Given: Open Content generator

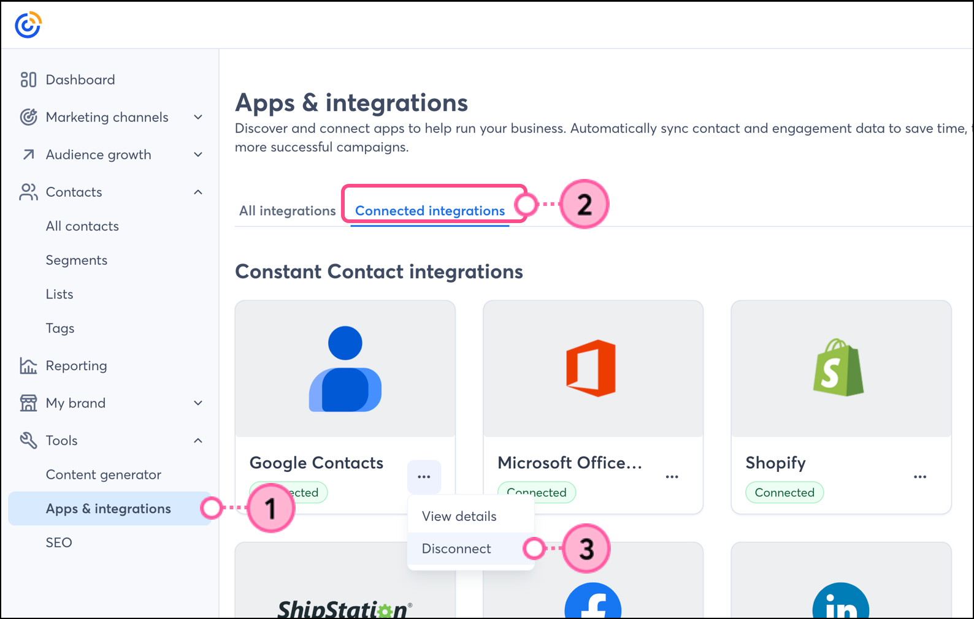Looking at the screenshot, I should [x=104, y=475].
